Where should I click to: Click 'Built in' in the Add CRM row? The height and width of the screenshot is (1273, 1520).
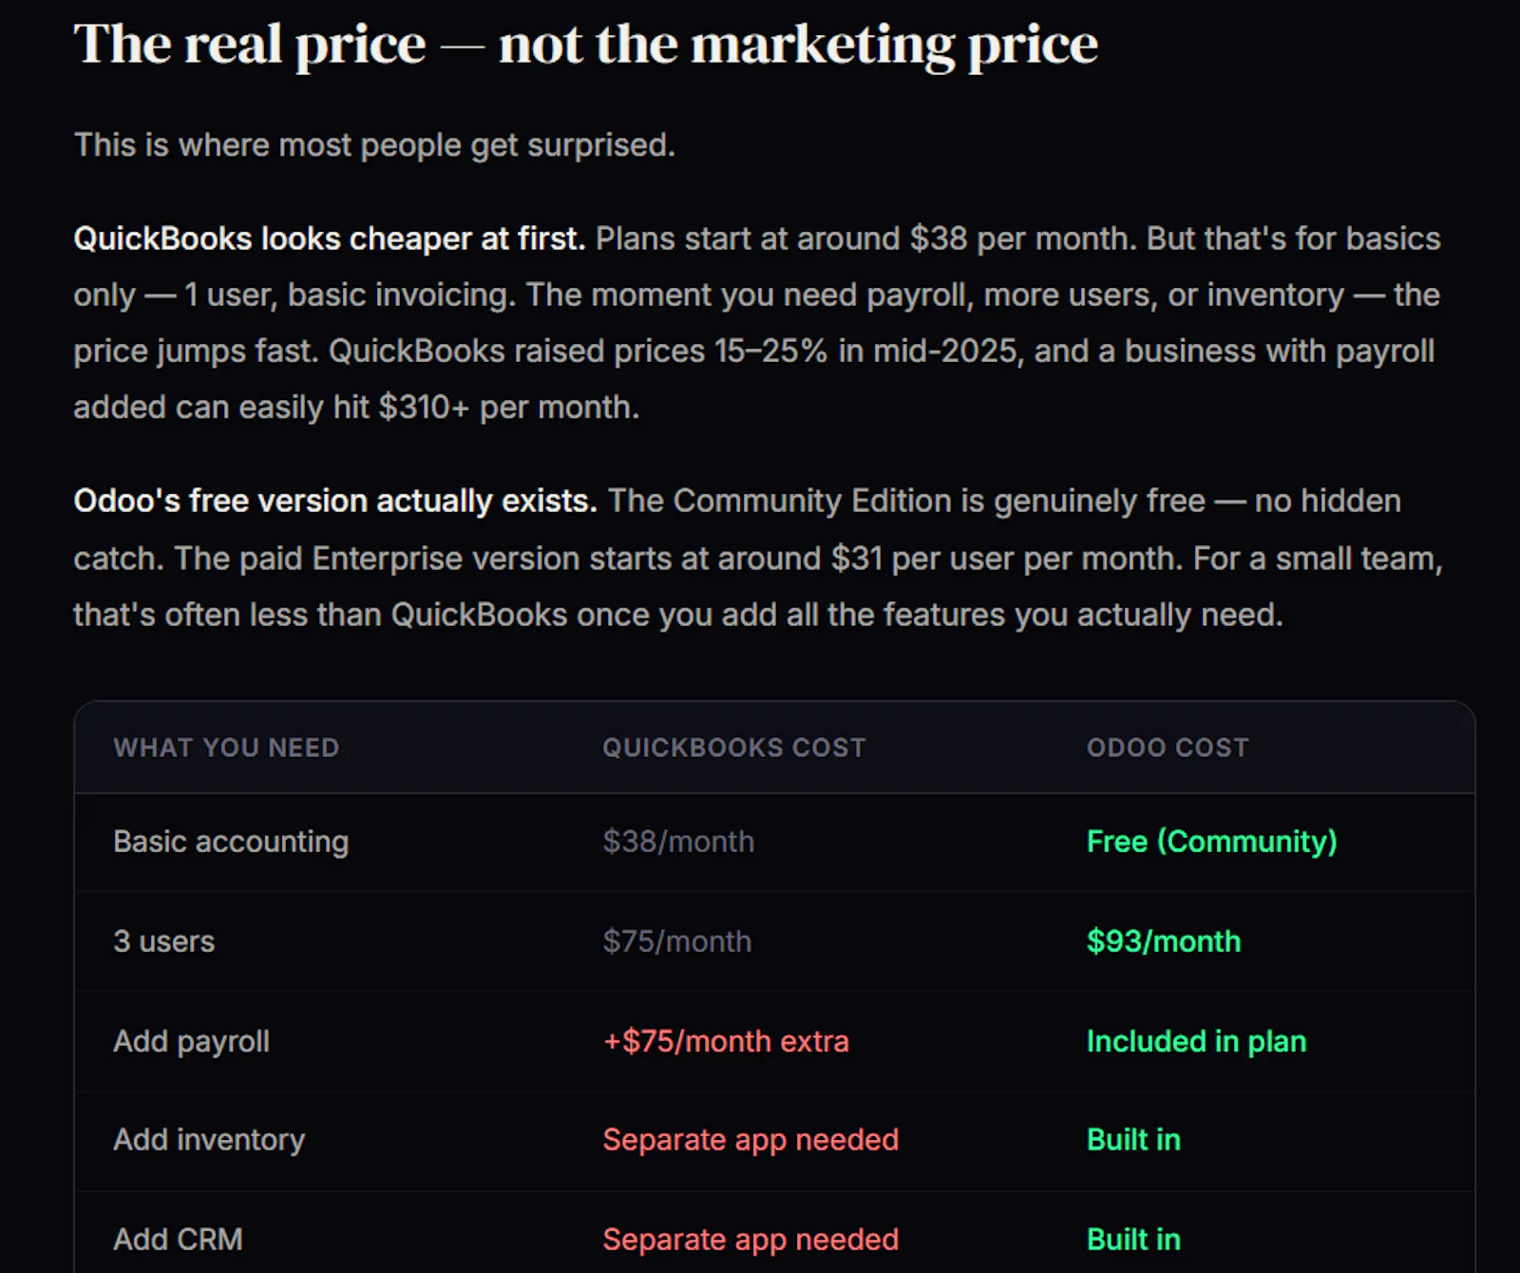(1133, 1240)
